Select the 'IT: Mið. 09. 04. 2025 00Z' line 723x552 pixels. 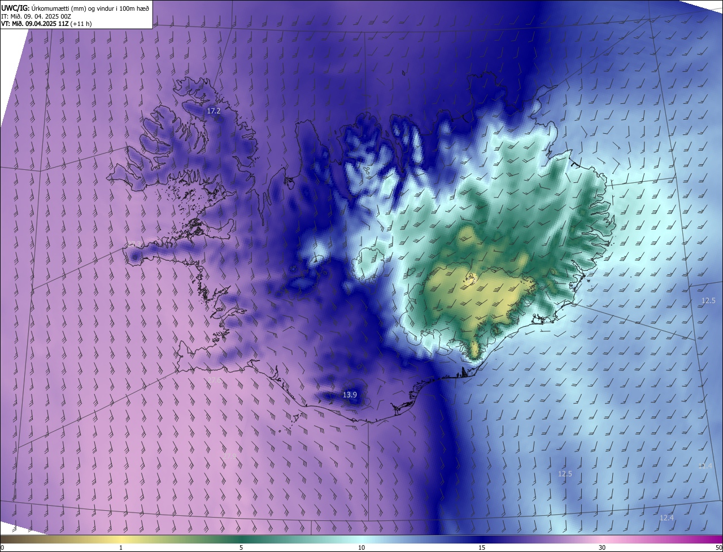[x=37, y=15]
